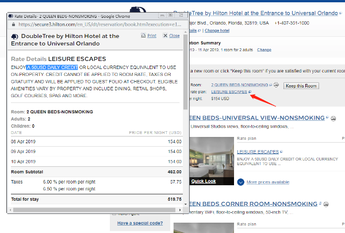Expand More prices available chevron icon

pyautogui.click(x=241, y=182)
